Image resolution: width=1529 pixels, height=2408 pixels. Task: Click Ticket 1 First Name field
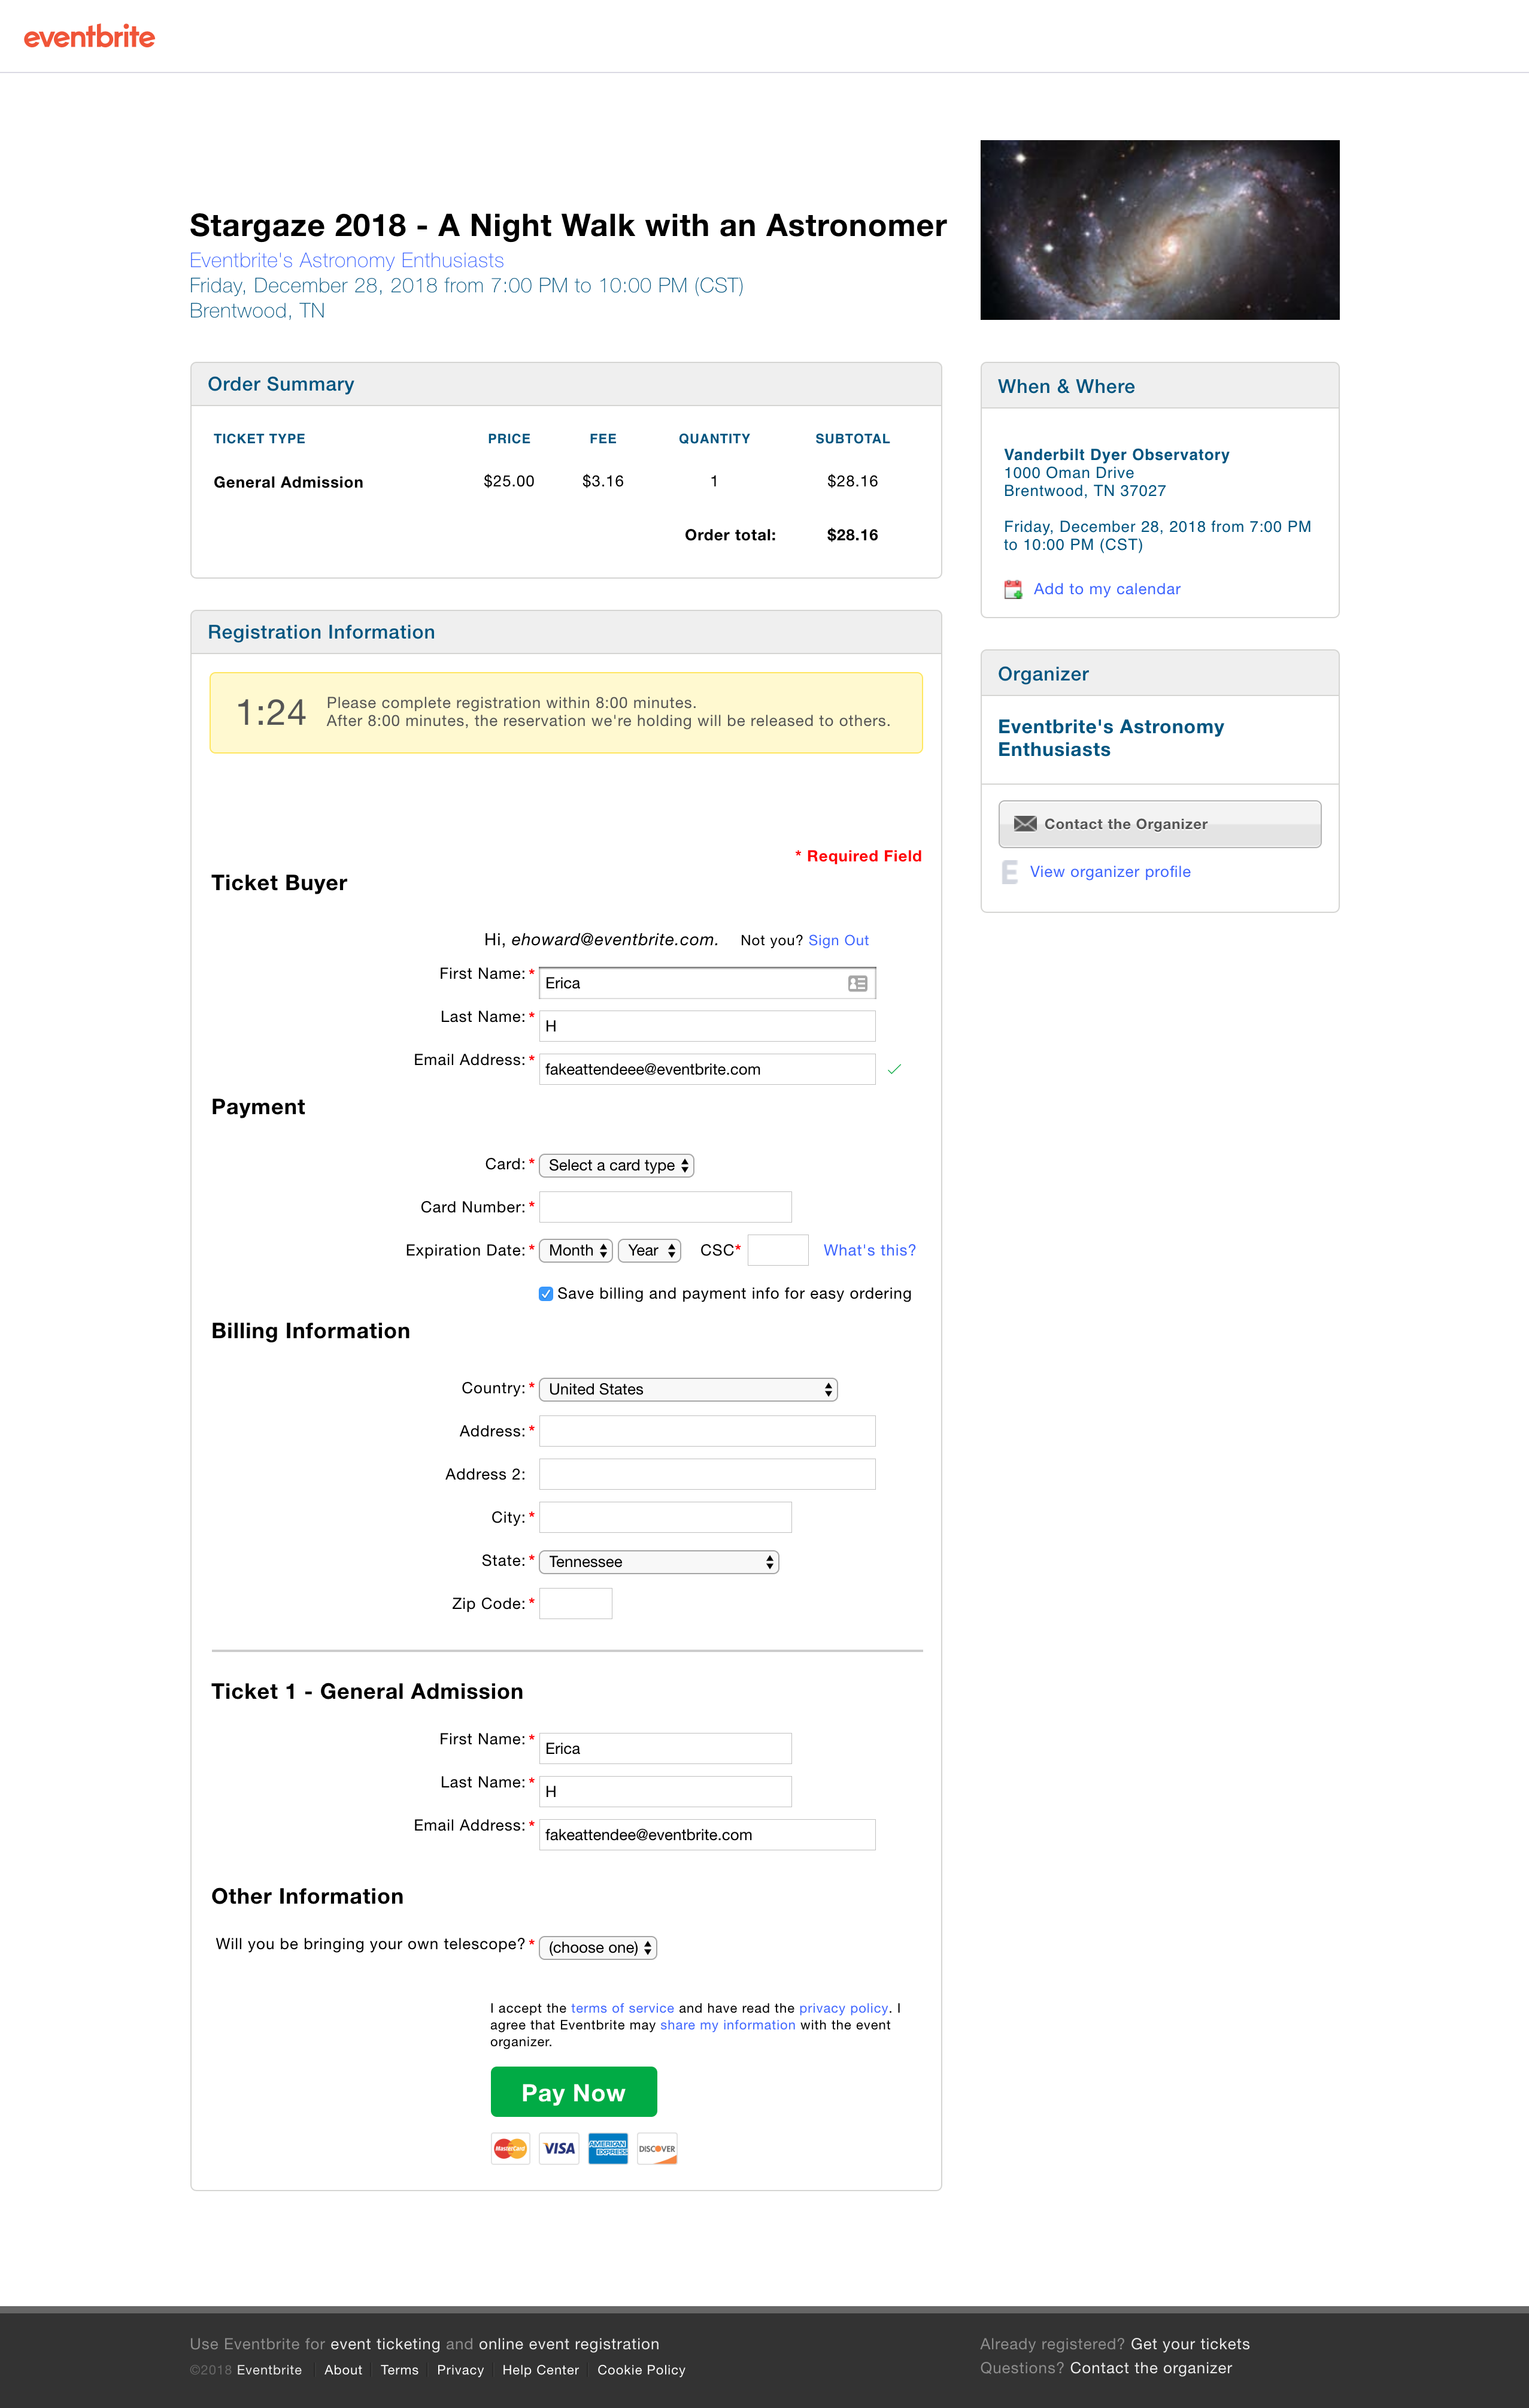pos(666,1748)
